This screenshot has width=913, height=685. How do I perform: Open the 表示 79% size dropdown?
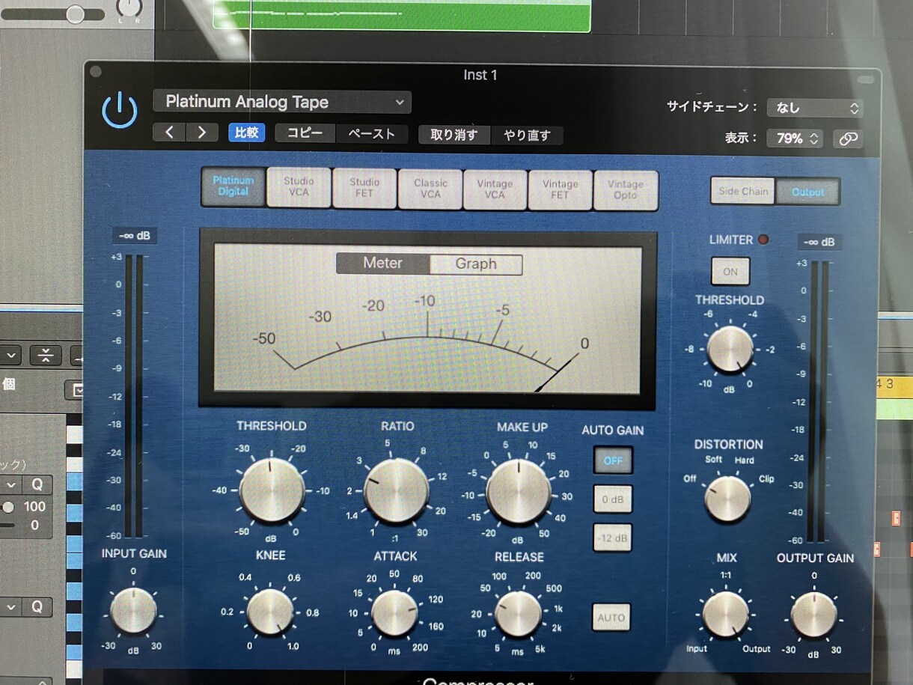pos(795,138)
